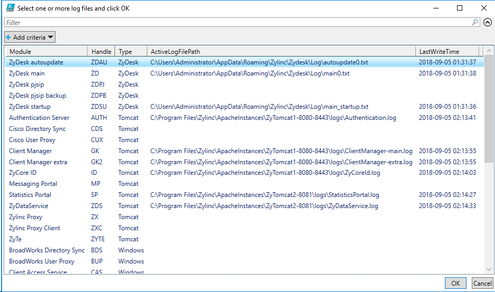
Task: Maximize the log file selection window
Action: click(x=460, y=8)
